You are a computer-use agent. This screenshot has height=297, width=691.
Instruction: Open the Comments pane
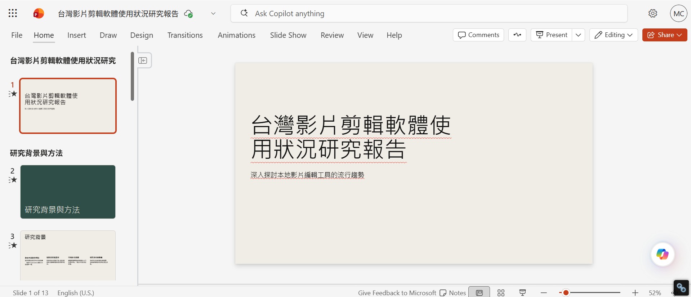pos(478,35)
